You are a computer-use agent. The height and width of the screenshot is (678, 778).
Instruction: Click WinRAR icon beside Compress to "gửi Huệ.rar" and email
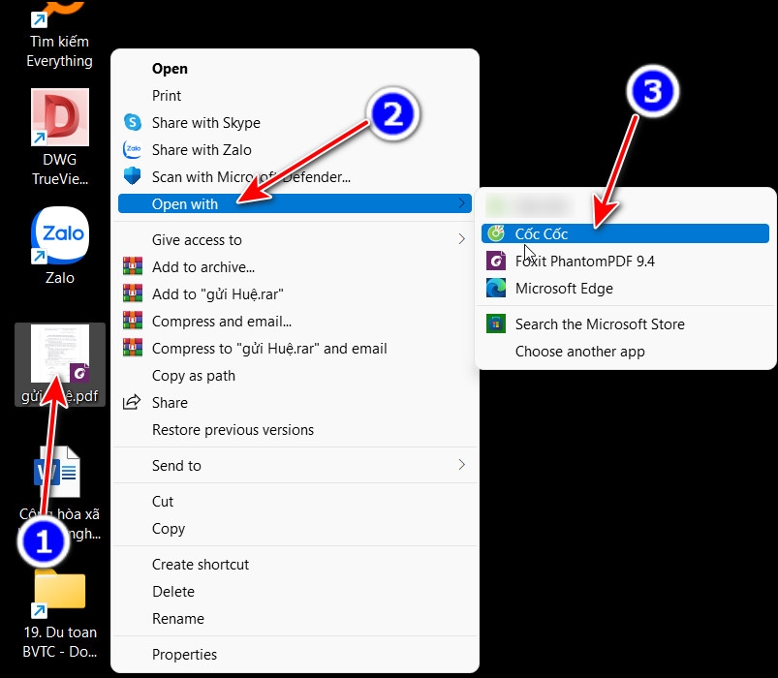tap(133, 348)
